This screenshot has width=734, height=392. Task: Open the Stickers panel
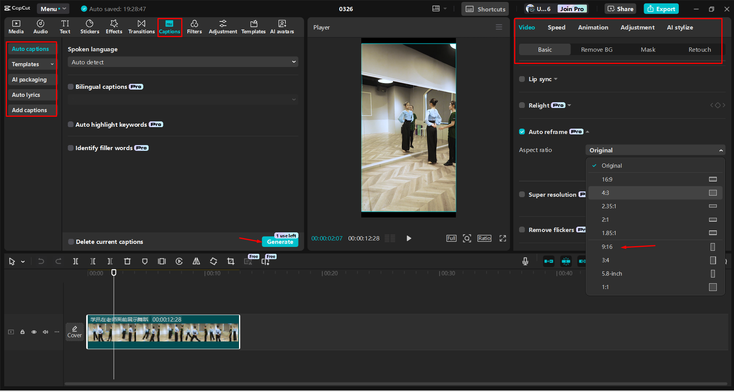pos(90,27)
